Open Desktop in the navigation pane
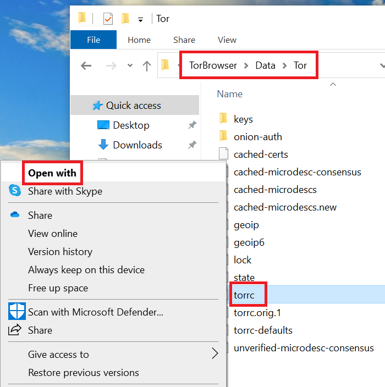 point(131,125)
